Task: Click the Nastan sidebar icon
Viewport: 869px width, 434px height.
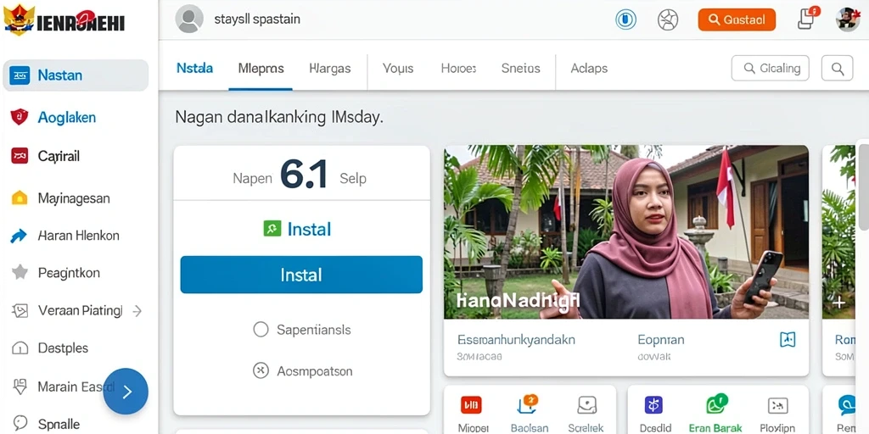Action: (20, 75)
